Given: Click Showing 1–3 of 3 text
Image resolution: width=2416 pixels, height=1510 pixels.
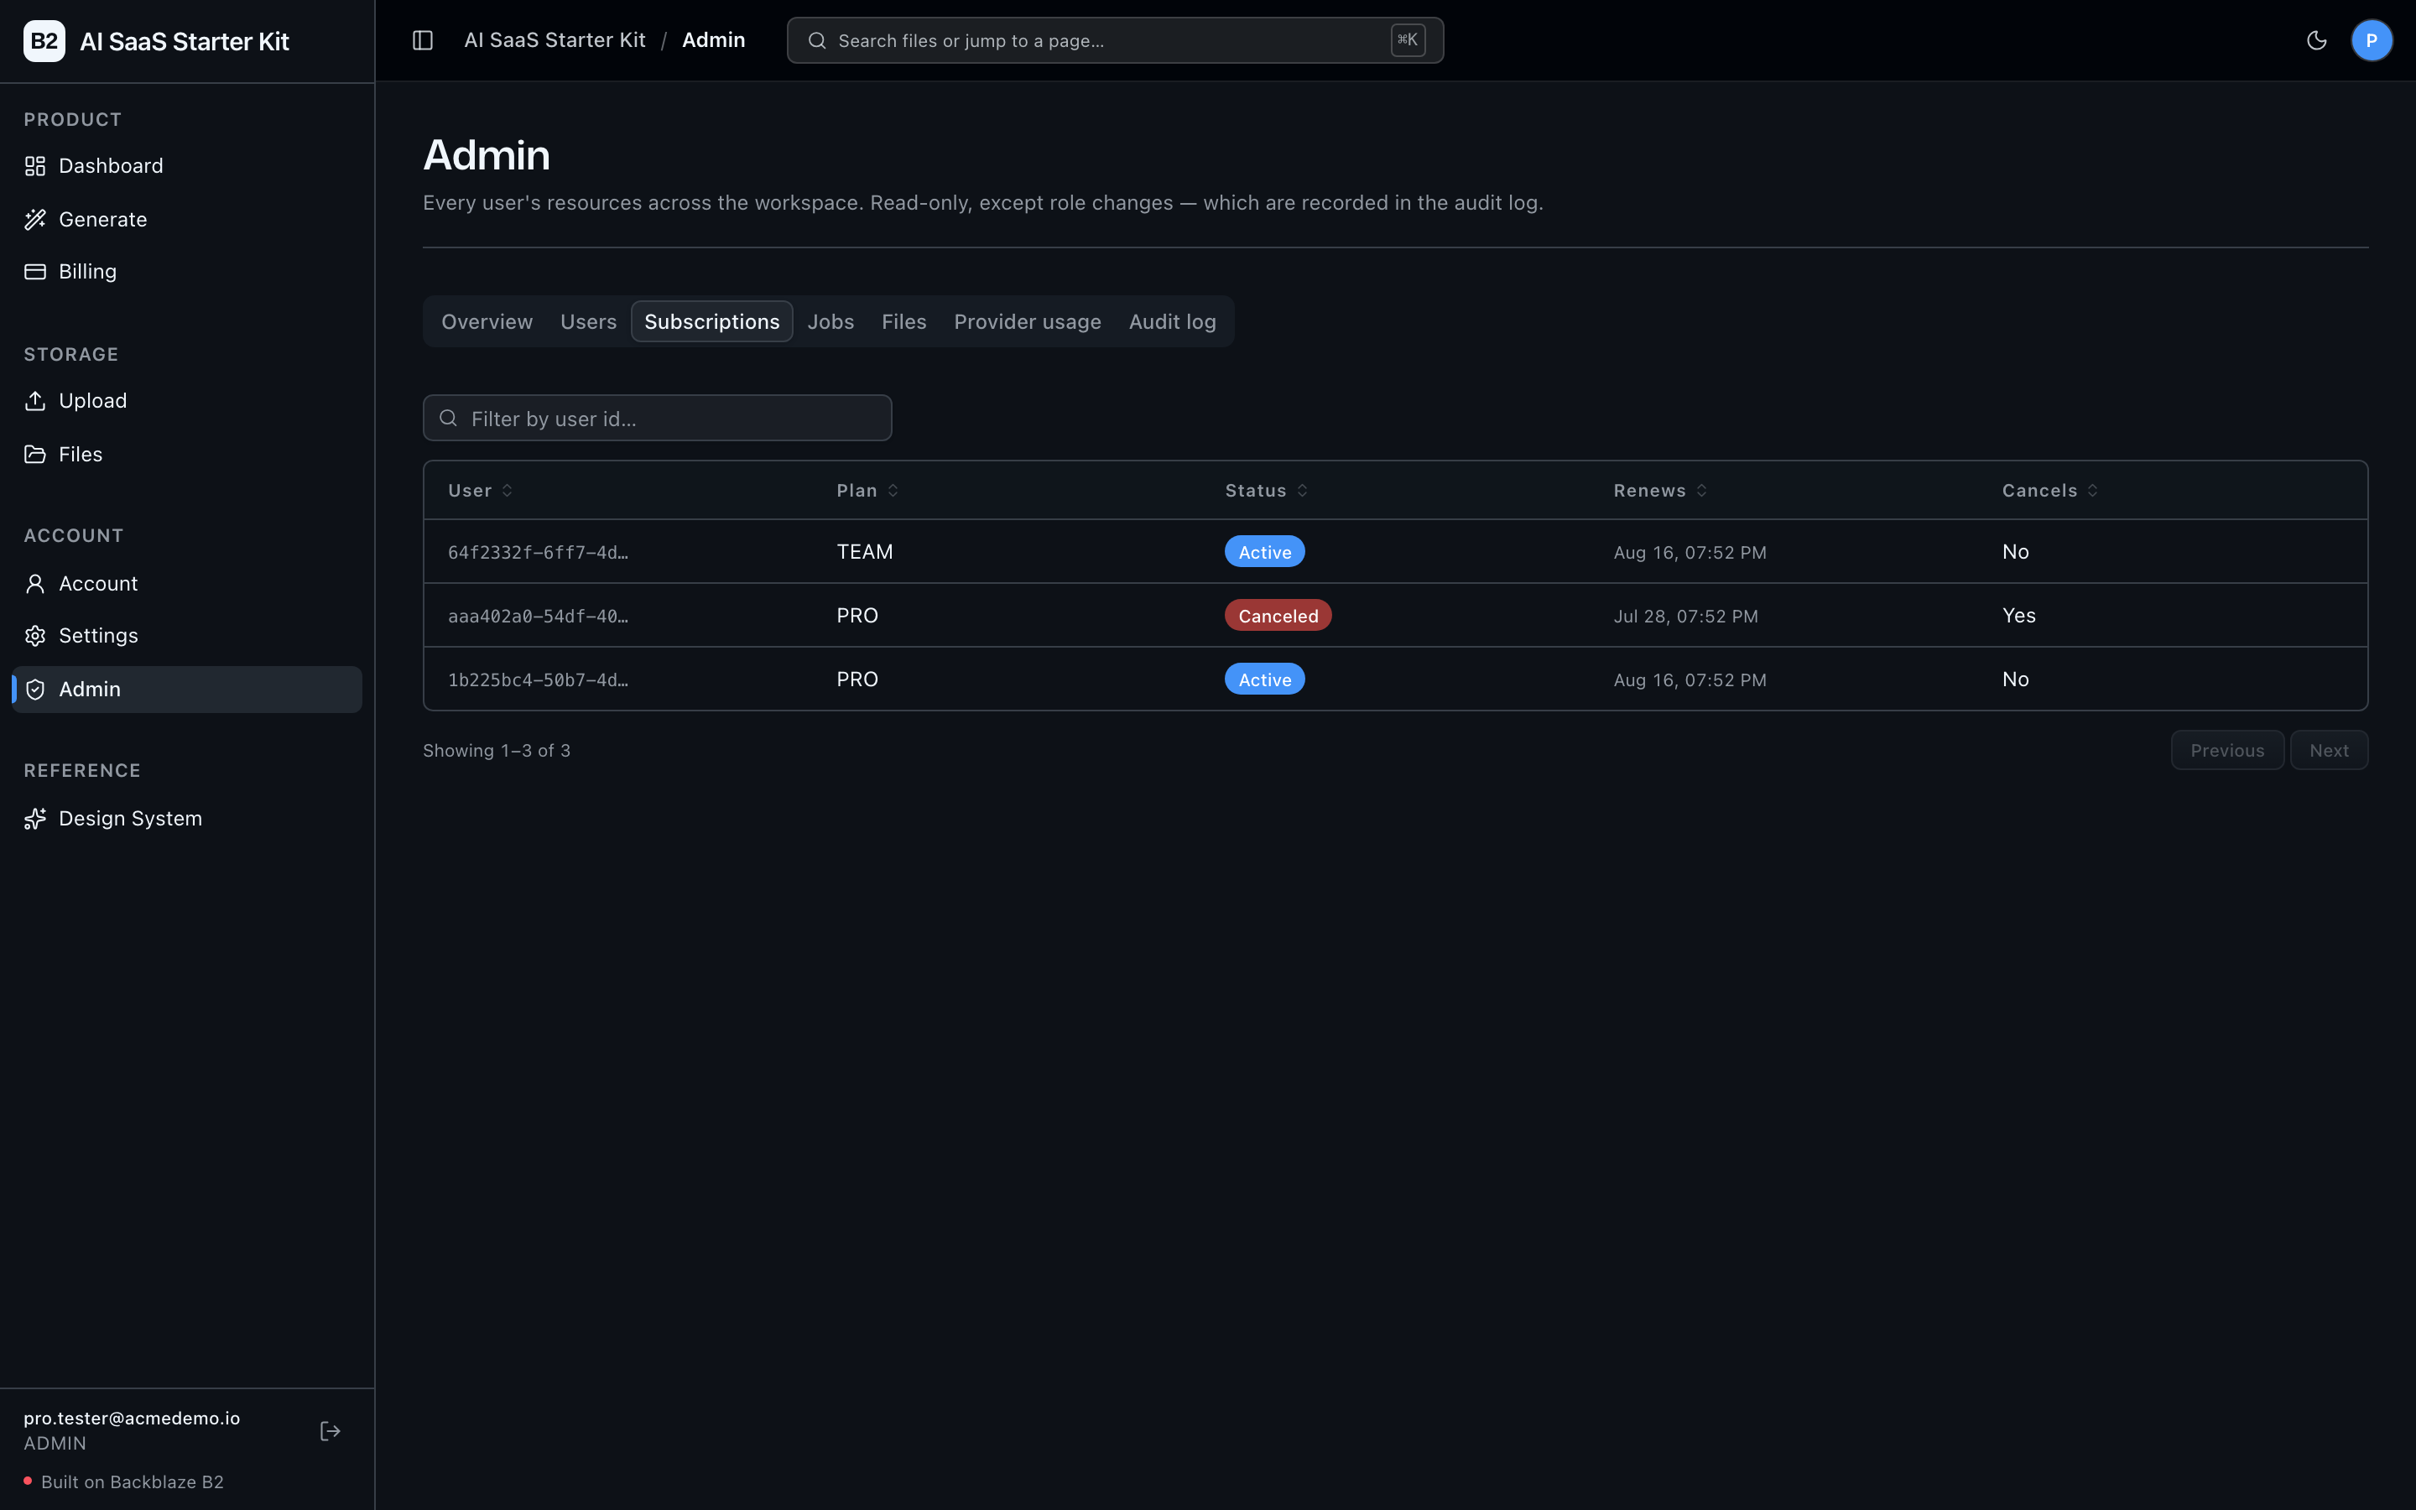Looking at the screenshot, I should click(496, 750).
